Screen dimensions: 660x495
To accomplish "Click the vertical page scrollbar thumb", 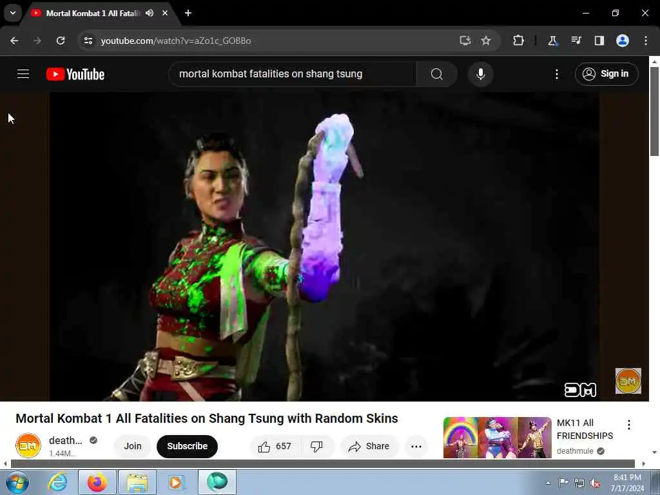I will (x=654, y=112).
